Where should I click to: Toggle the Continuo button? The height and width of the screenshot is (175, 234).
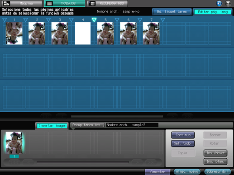coord(183,135)
